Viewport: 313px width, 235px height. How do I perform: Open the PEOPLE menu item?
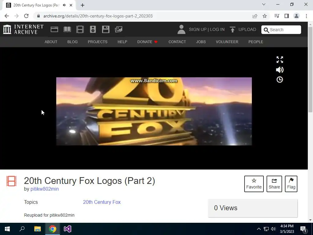coord(256,42)
